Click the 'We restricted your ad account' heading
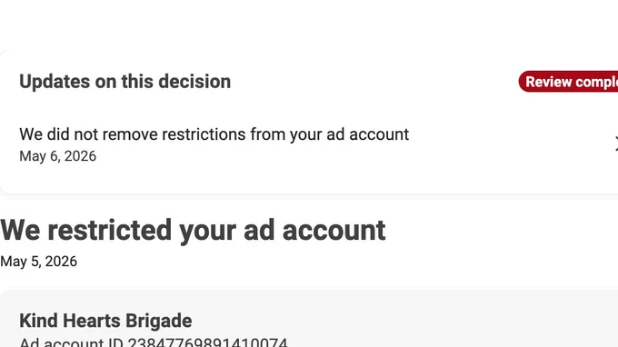This screenshot has height=347, width=618. pyautogui.click(x=193, y=230)
